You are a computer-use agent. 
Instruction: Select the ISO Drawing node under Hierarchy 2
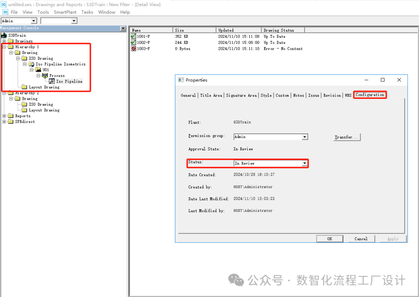[41, 104]
